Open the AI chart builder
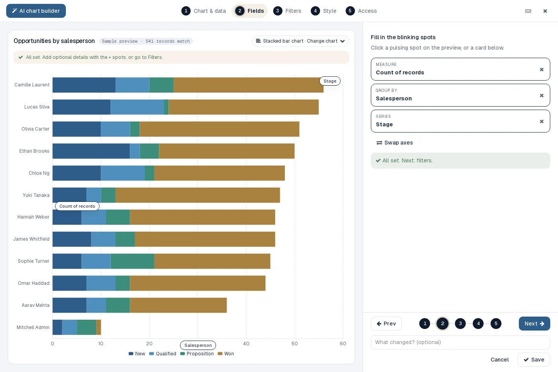This screenshot has width=558, height=372. 36,11
